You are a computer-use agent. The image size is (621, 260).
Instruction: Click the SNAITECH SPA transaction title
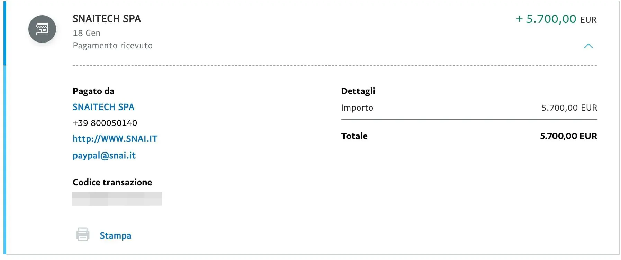click(x=107, y=19)
